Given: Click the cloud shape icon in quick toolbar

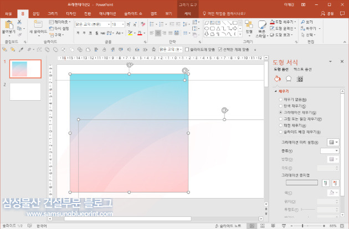Looking at the screenshot, I should click(88, 50).
